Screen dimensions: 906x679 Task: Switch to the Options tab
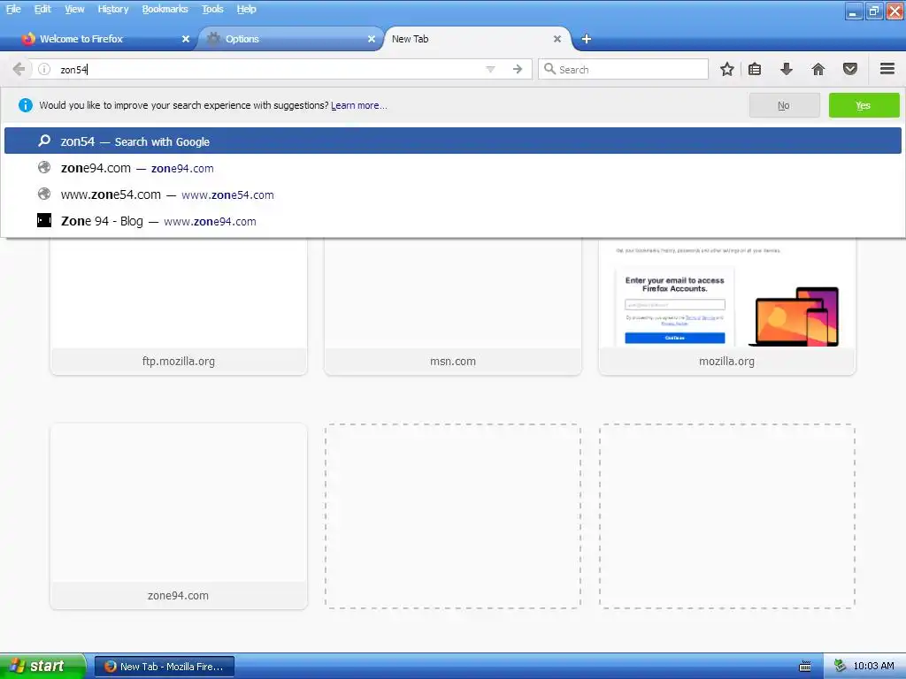point(290,39)
